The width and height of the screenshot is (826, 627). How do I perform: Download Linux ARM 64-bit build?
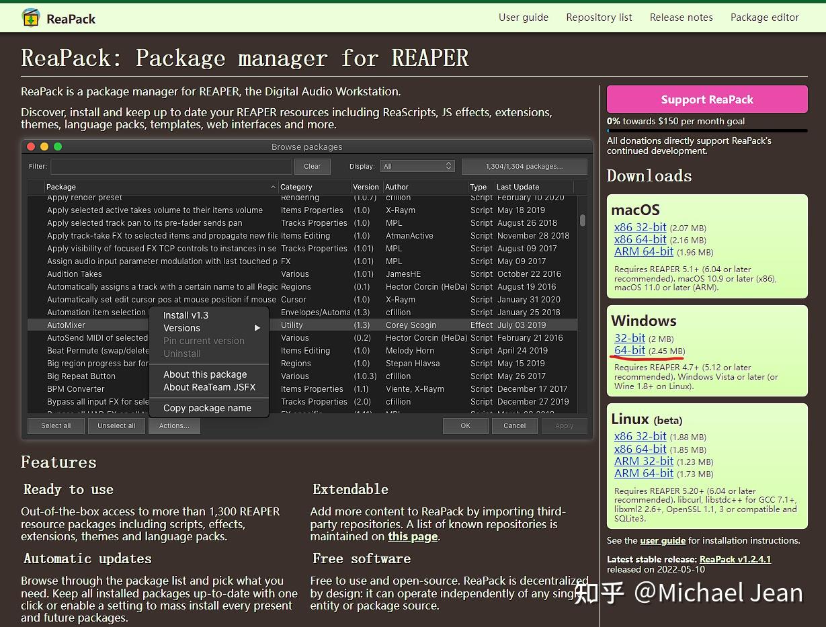click(644, 473)
